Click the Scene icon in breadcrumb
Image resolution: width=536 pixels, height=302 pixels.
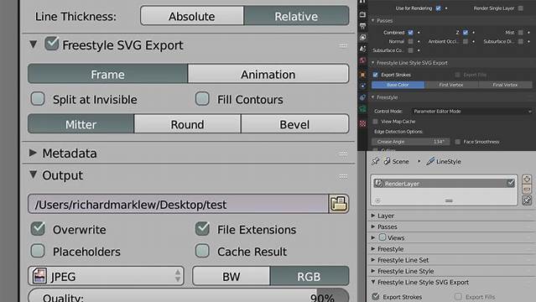coord(388,161)
